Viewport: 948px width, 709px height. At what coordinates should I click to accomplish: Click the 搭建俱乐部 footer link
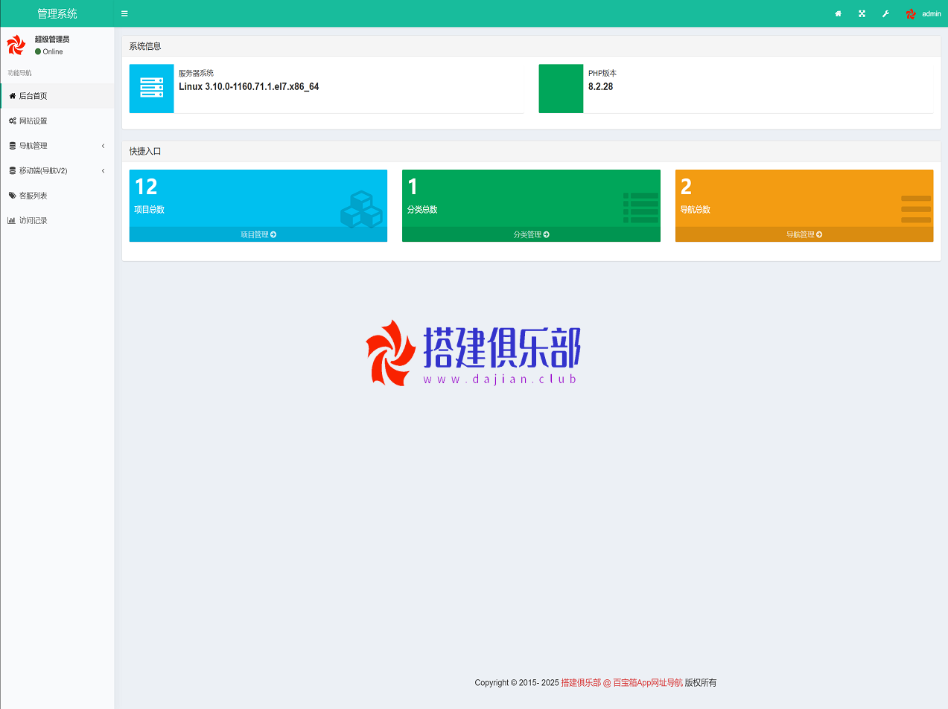click(x=581, y=683)
